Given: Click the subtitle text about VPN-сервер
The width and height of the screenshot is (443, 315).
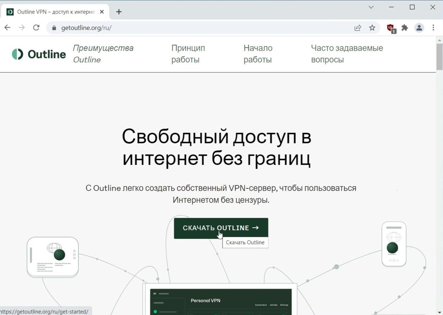Looking at the screenshot, I should 221,194.
